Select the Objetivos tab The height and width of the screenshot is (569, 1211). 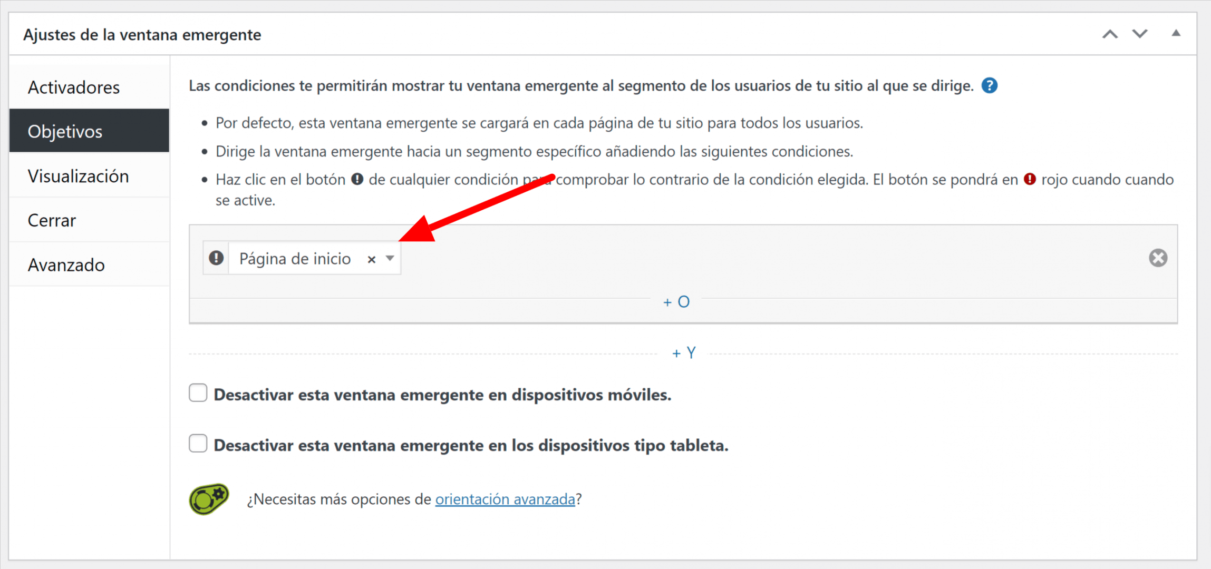[89, 131]
